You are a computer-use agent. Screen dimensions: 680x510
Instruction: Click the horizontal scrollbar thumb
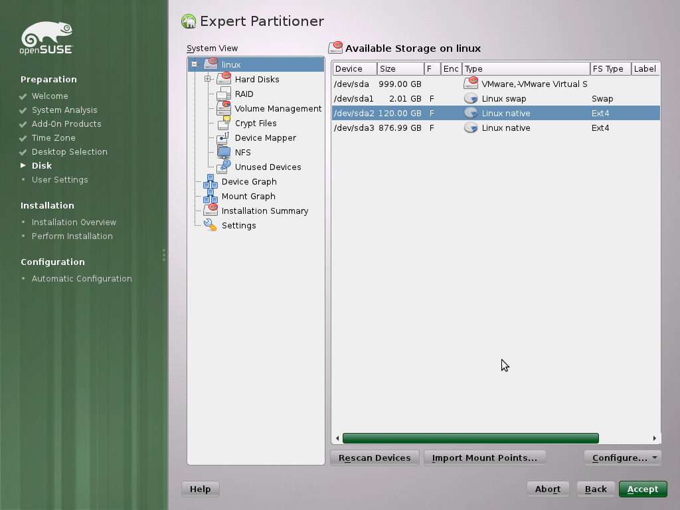[471, 438]
